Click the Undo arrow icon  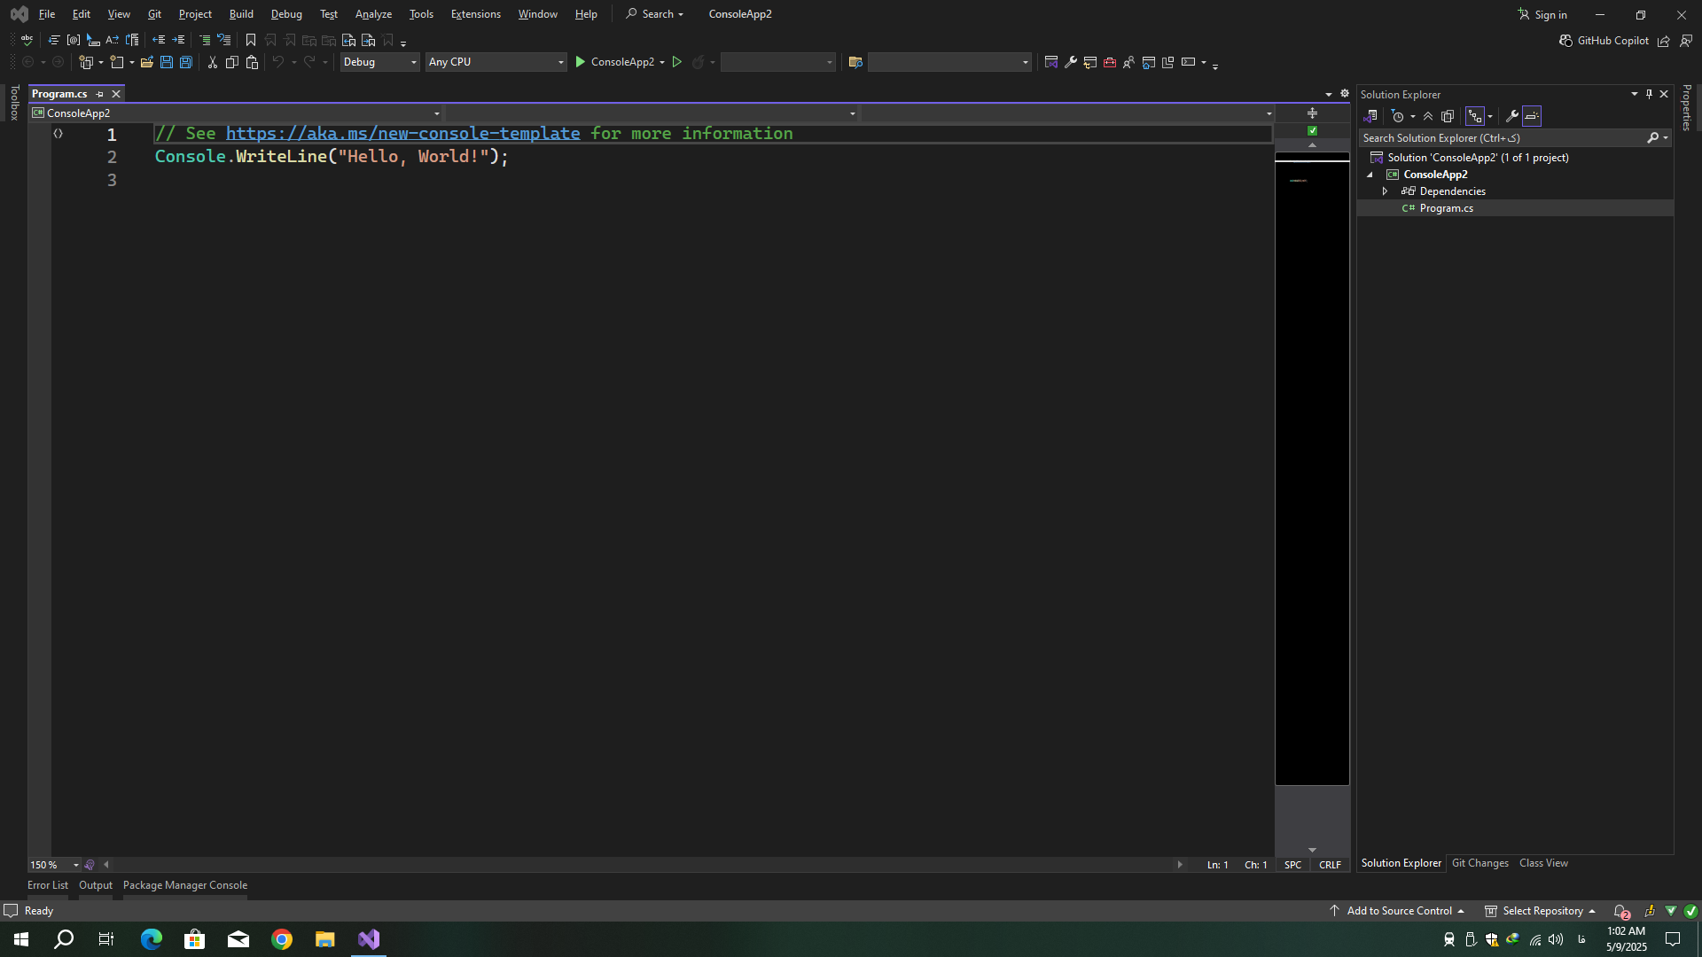[x=278, y=62]
